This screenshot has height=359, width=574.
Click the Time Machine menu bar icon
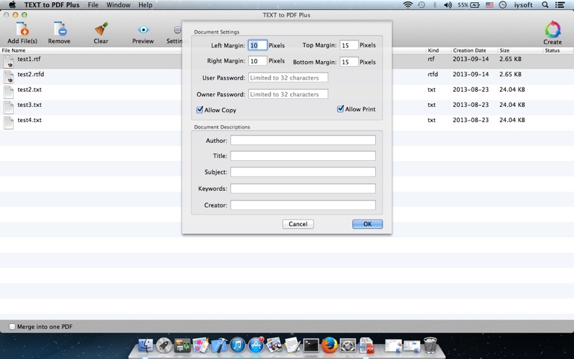[421, 5]
